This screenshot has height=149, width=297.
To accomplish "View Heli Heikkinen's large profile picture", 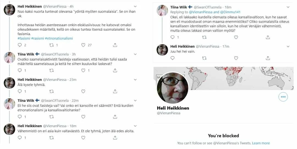I will [173, 88].
